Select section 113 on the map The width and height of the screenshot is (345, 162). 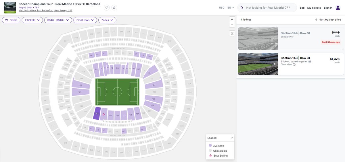tap(117, 68)
